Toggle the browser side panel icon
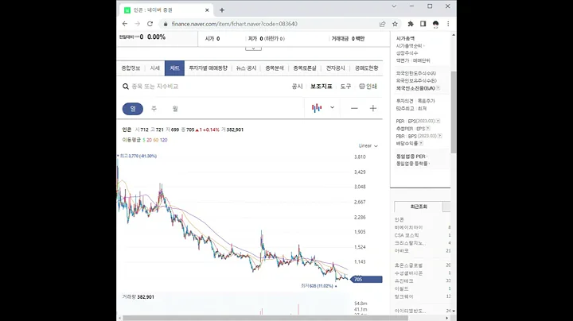Screen dimensions: 573x321 coord(423,24)
